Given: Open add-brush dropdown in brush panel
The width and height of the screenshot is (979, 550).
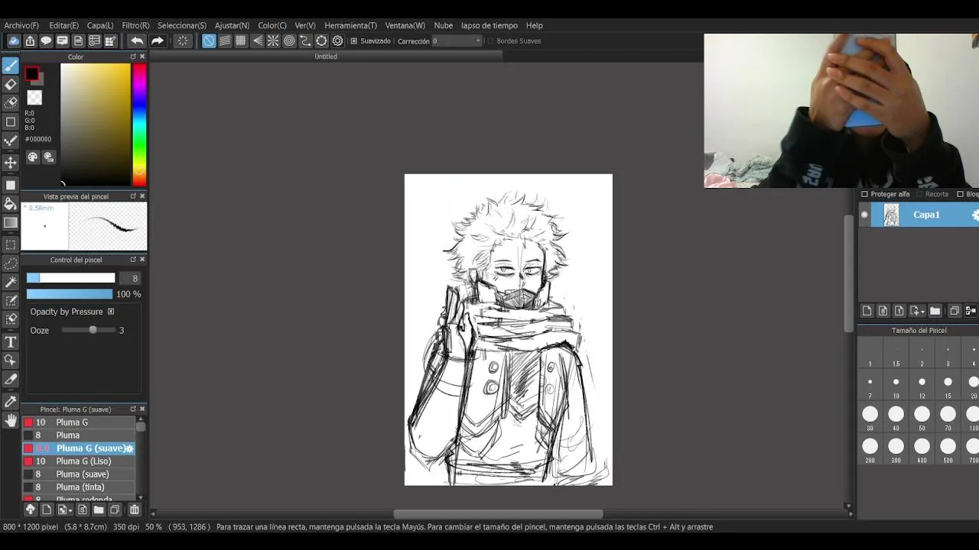Looking at the screenshot, I should coord(71,510).
